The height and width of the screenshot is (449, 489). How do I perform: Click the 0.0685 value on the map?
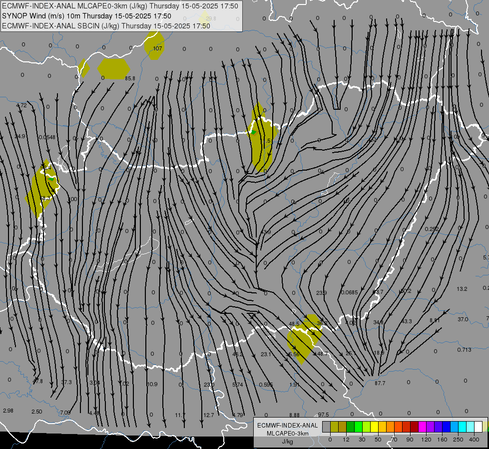click(x=350, y=292)
